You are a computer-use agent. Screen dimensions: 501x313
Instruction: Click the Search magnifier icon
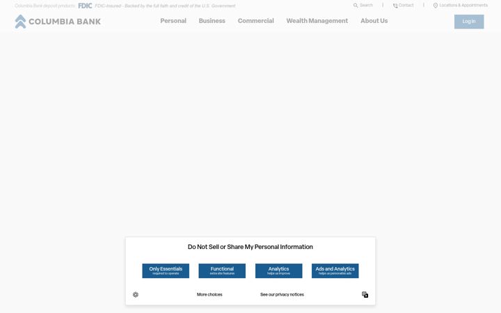(x=356, y=6)
